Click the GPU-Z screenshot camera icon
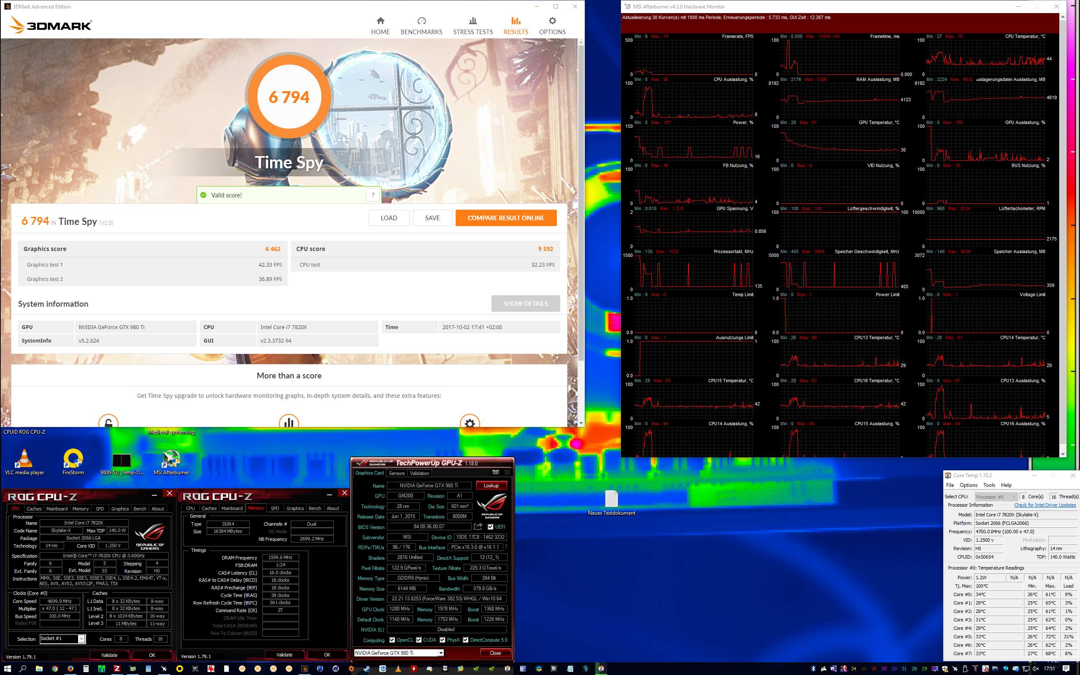 pos(495,472)
